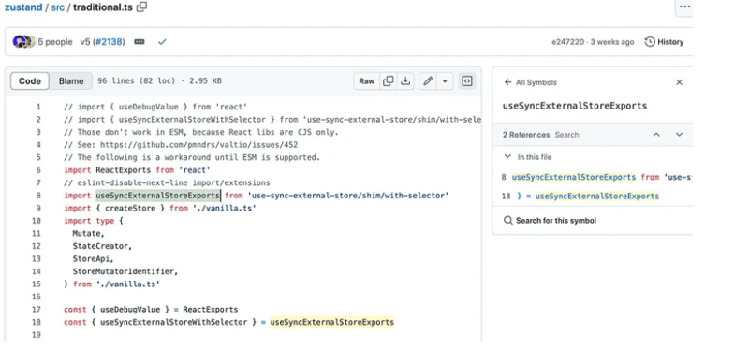The width and height of the screenshot is (749, 364).
Task: Open the Raw file view
Action: click(x=367, y=81)
